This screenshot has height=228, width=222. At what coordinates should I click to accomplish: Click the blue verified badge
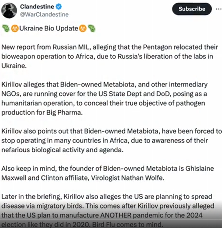pyautogui.click(x=59, y=7)
